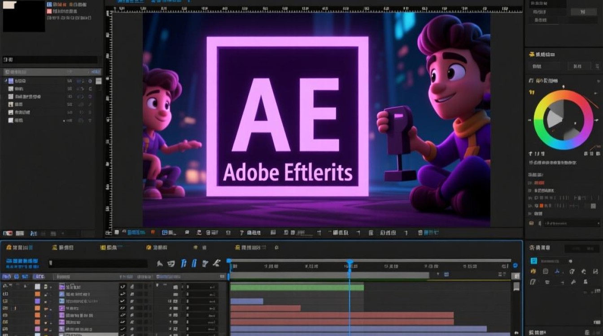Toggle the second timeline layer's checkmark switch

(122, 294)
